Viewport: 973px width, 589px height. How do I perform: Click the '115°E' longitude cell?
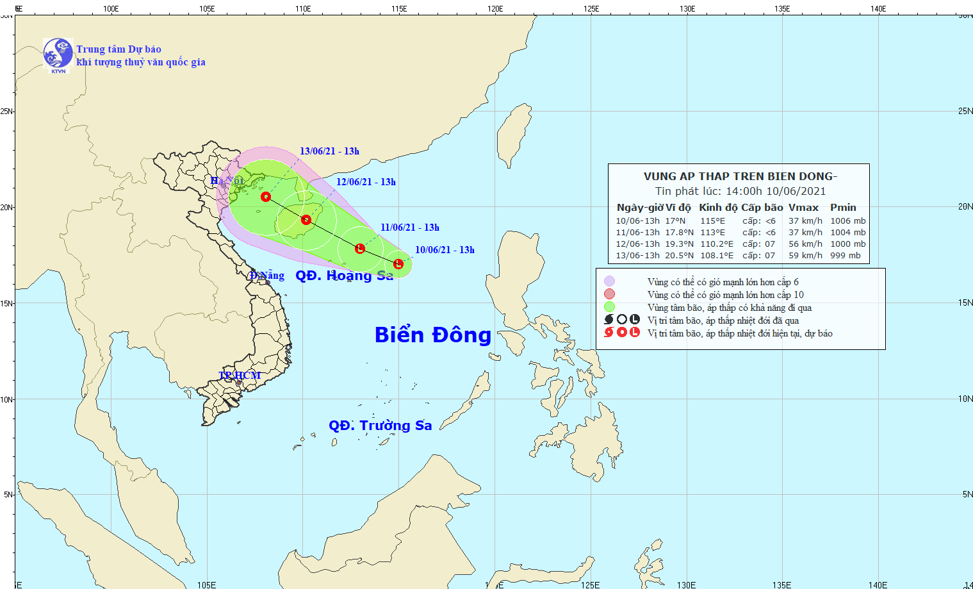(x=713, y=221)
